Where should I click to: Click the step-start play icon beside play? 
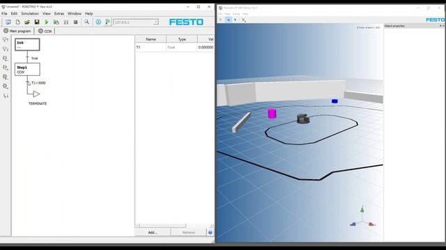56,22
